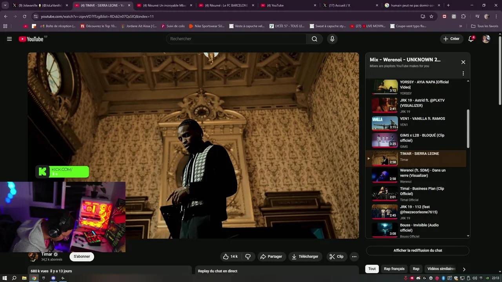Select the 'Tout' filter chip

coord(372,269)
